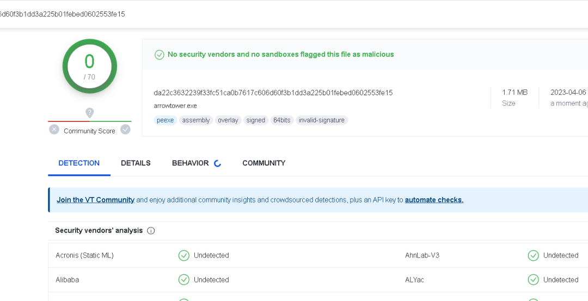The image size is (588, 301).
Task: Vote negative with the Community Score X icon
Action: [x=54, y=130]
